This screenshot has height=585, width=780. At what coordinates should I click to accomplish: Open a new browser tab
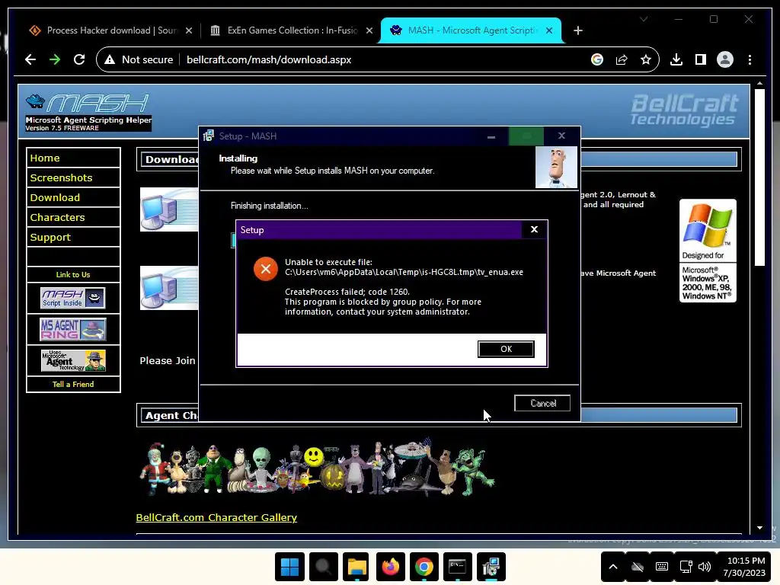click(577, 30)
